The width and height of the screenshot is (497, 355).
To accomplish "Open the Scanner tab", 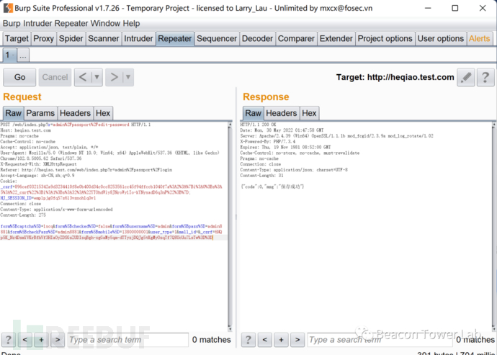I will coord(104,39).
